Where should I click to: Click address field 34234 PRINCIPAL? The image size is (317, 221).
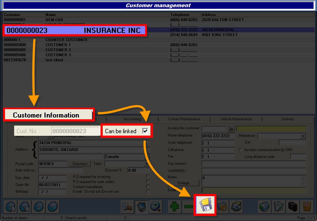click(94, 143)
